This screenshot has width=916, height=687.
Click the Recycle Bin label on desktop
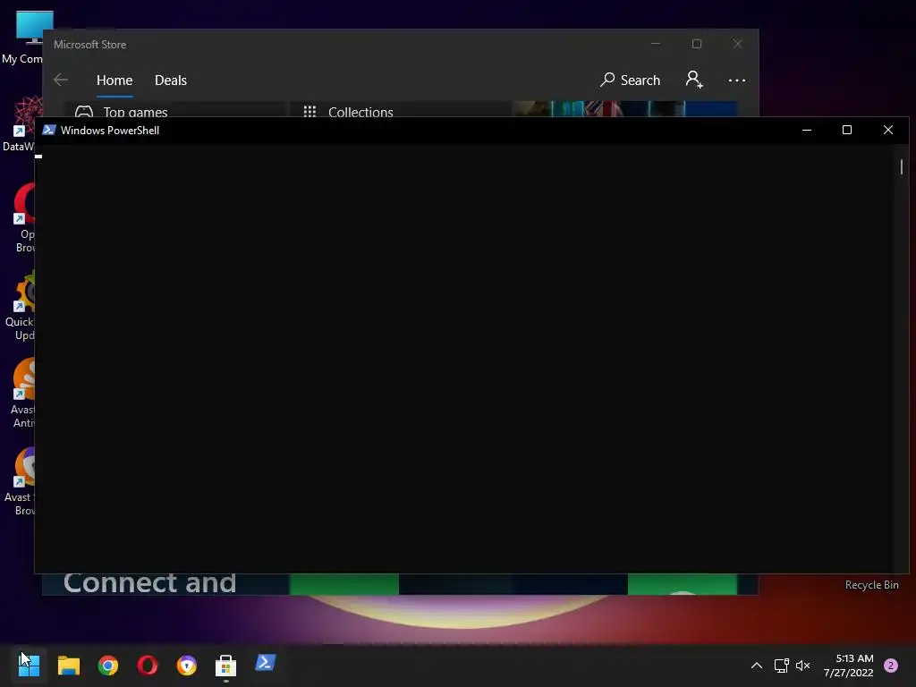871,585
